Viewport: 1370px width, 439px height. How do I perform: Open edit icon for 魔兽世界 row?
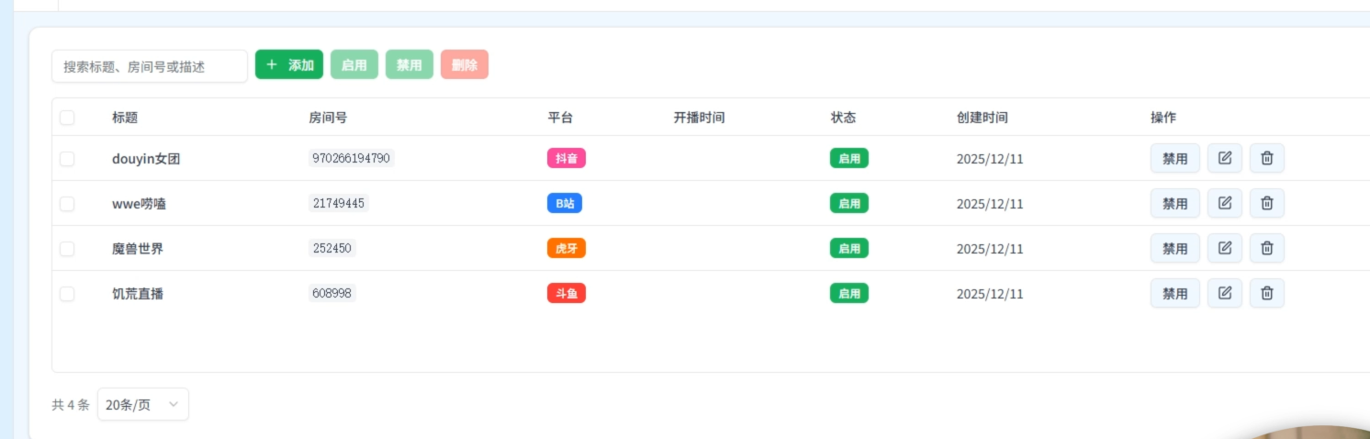click(x=1224, y=248)
